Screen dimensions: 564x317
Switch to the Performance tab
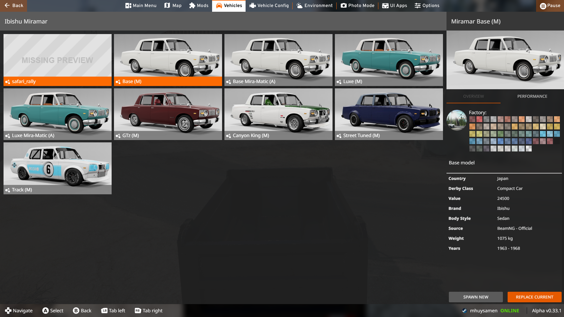pos(532,96)
